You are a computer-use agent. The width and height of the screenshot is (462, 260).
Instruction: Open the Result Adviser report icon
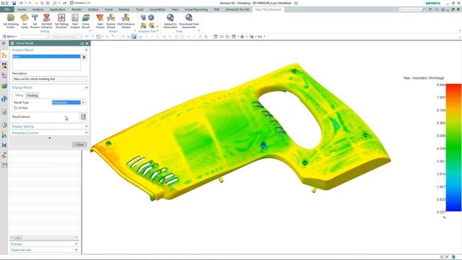pos(83,116)
